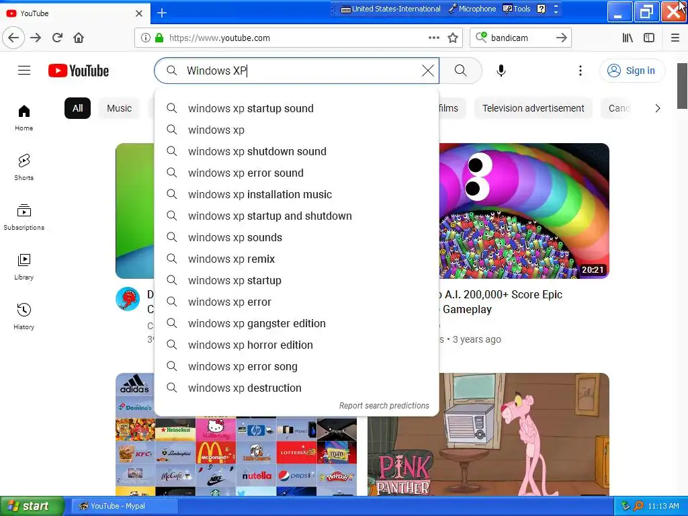Open the browser hamburger menu
The height and width of the screenshot is (516, 688).
675,38
